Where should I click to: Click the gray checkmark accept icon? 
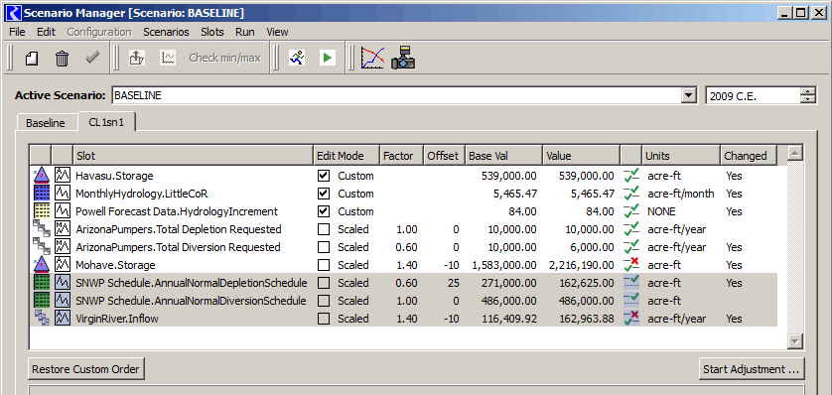pyautogui.click(x=93, y=58)
